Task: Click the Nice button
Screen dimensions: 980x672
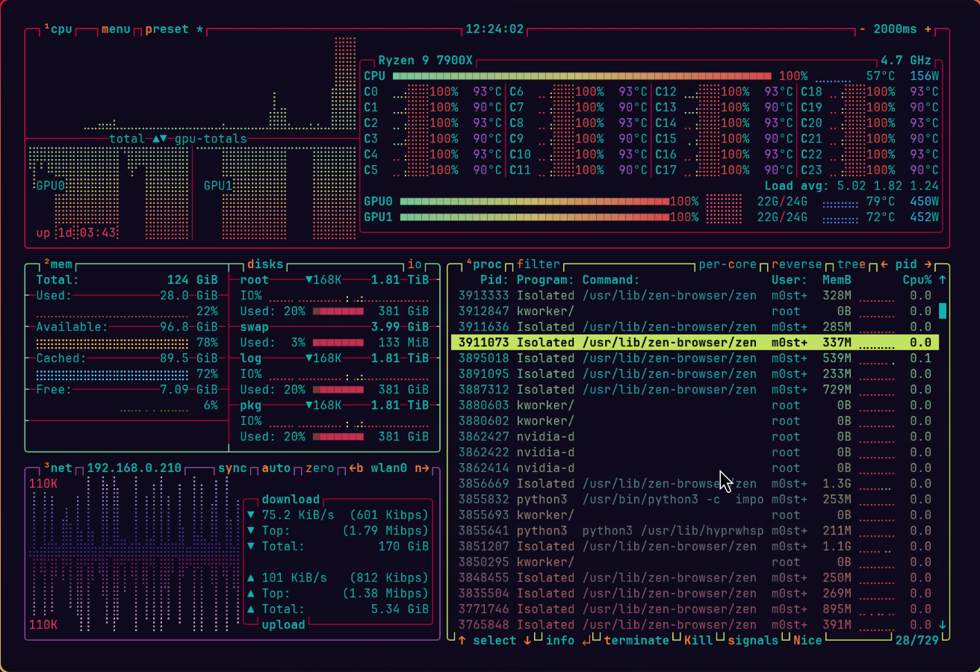Action: coord(807,640)
